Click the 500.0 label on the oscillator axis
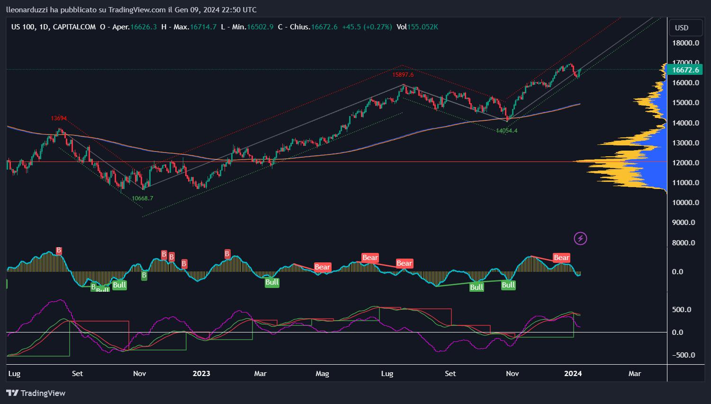 [x=682, y=310]
